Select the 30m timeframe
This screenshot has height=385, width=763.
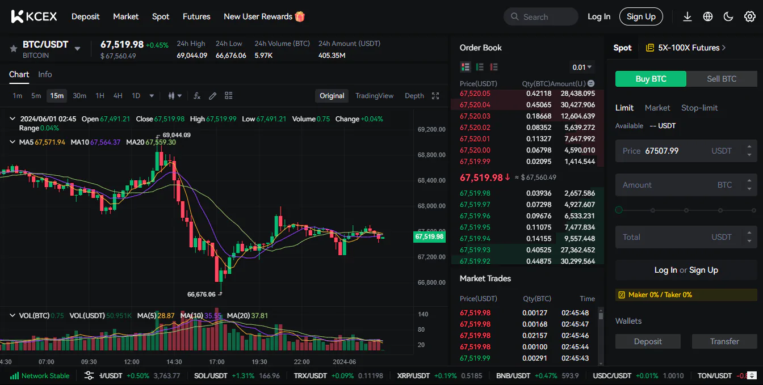pos(79,96)
